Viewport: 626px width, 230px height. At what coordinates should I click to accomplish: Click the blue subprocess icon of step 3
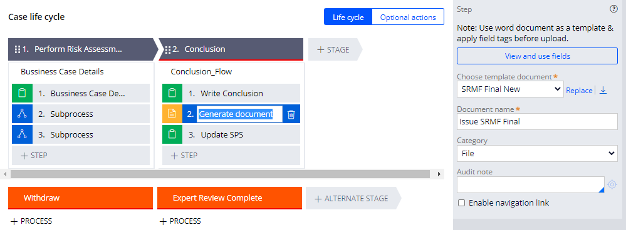pyautogui.click(x=22, y=134)
